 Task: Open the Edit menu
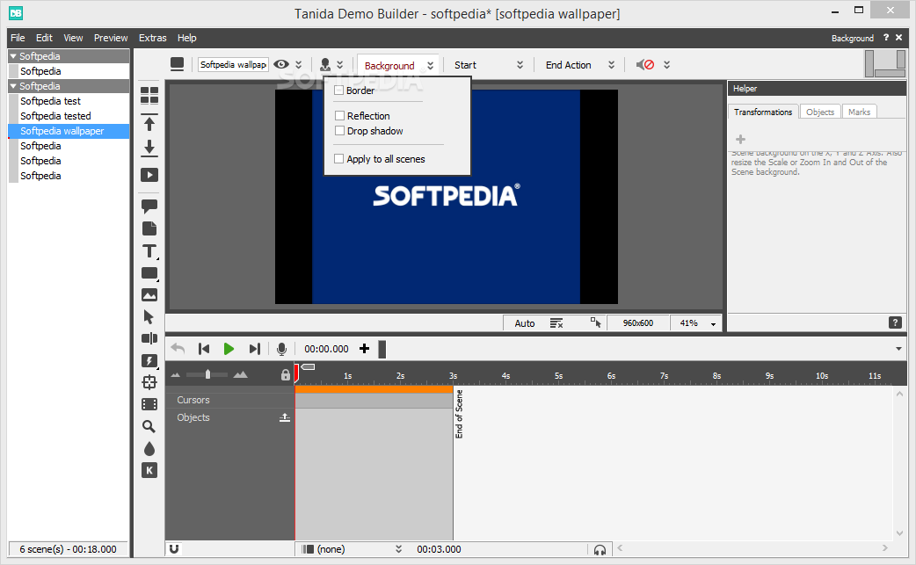(x=44, y=38)
